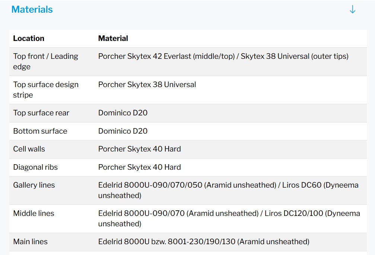Click the Main lines material description
Image resolution: width=375 pixels, height=255 pixels.
203,242
